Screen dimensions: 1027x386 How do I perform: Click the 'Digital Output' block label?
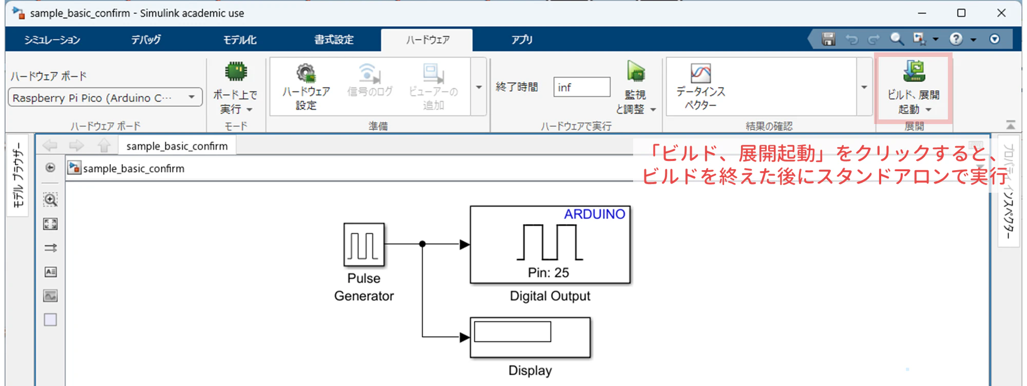(x=550, y=296)
